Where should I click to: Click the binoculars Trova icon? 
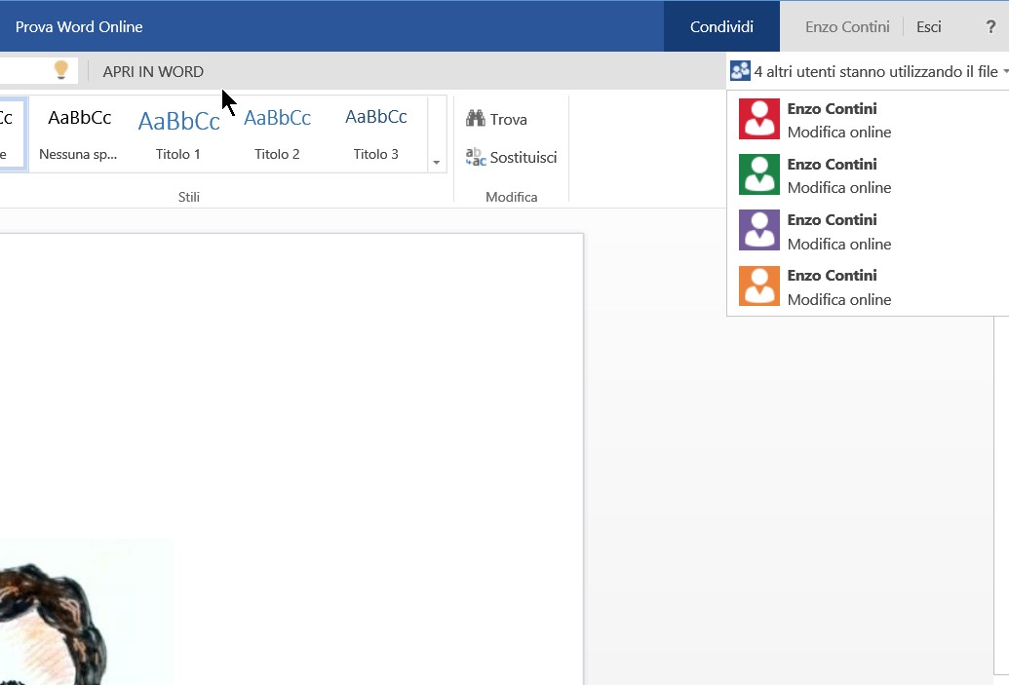476,119
